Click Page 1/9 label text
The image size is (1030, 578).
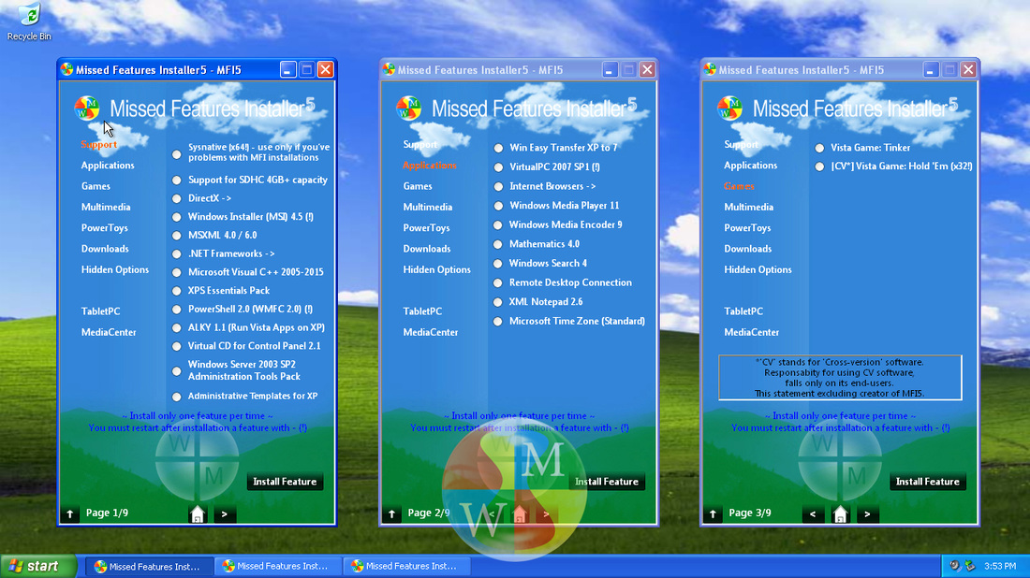[x=107, y=513]
